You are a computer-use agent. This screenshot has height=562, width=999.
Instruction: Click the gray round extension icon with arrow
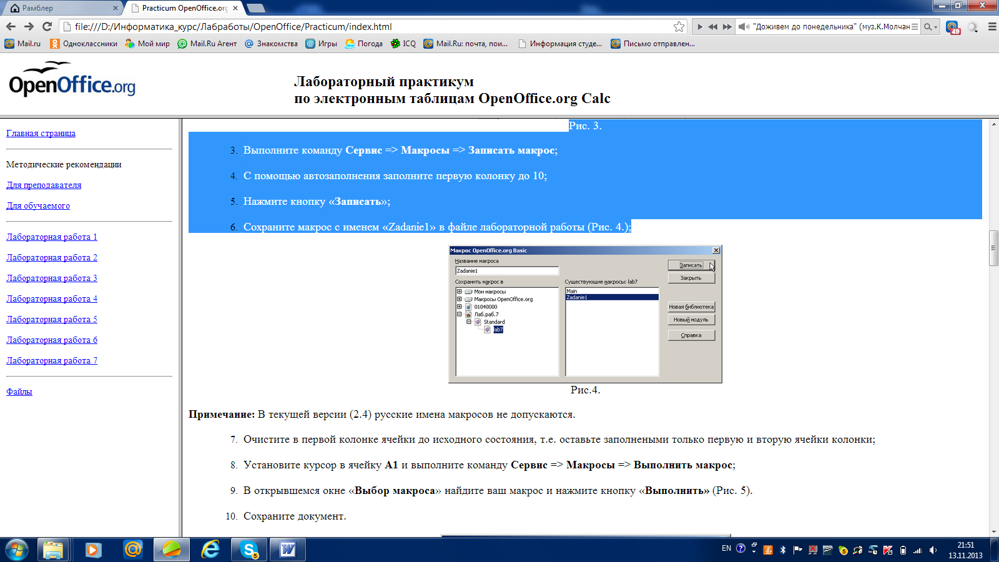point(973,27)
